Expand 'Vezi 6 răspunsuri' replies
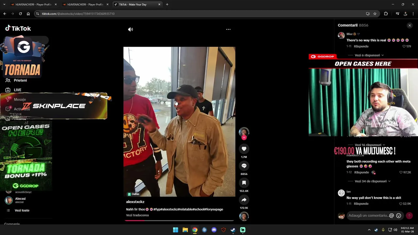The image size is (418, 235). 369,55
